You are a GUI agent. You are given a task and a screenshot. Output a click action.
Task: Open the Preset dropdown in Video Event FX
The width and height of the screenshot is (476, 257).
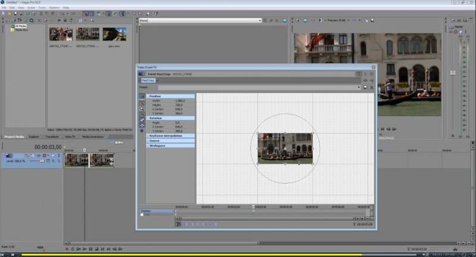pos(359,87)
